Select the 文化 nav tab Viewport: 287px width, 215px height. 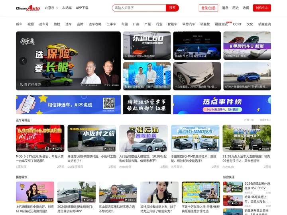coord(250,24)
